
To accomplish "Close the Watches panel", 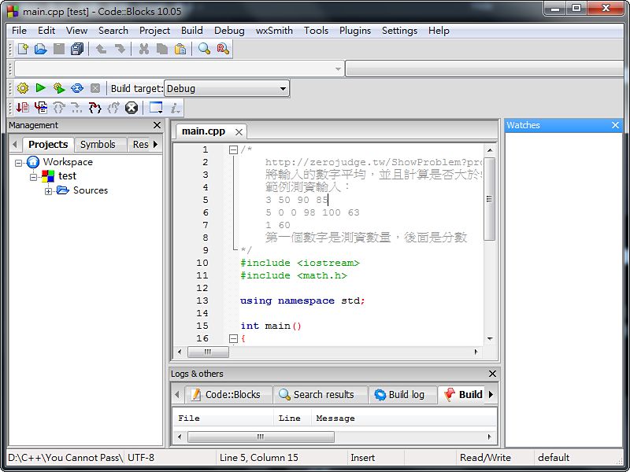I will click(x=615, y=125).
